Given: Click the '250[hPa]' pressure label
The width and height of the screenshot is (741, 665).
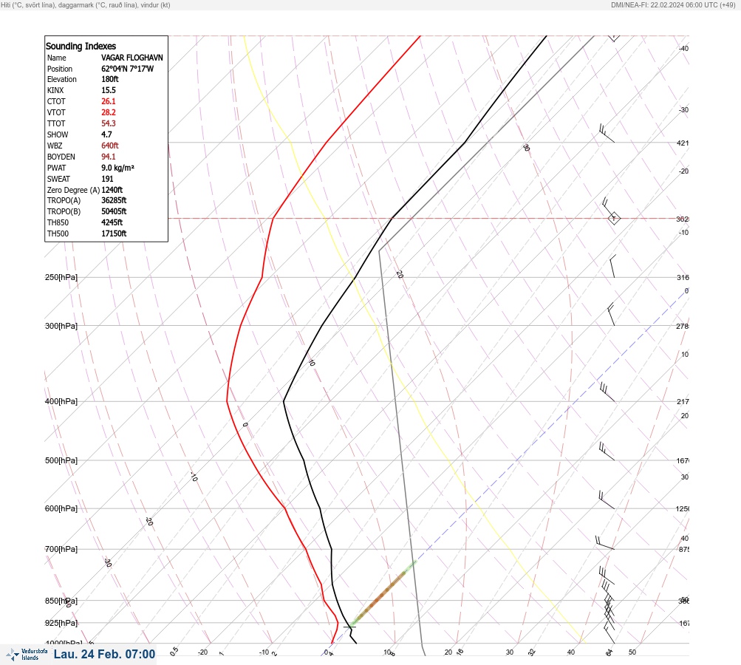Looking at the screenshot, I should point(61,277).
